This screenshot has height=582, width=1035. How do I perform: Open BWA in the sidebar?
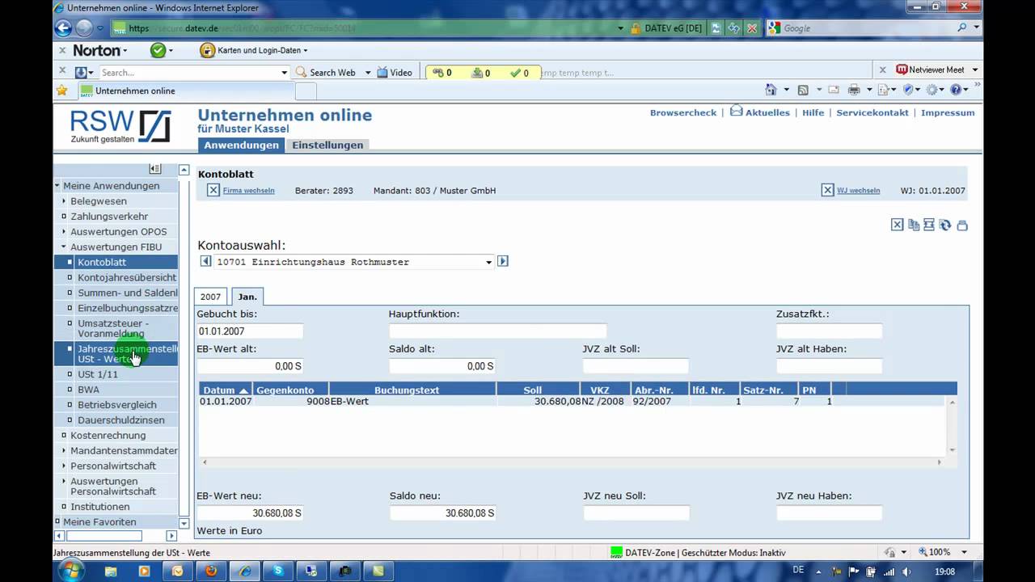pyautogui.click(x=88, y=389)
